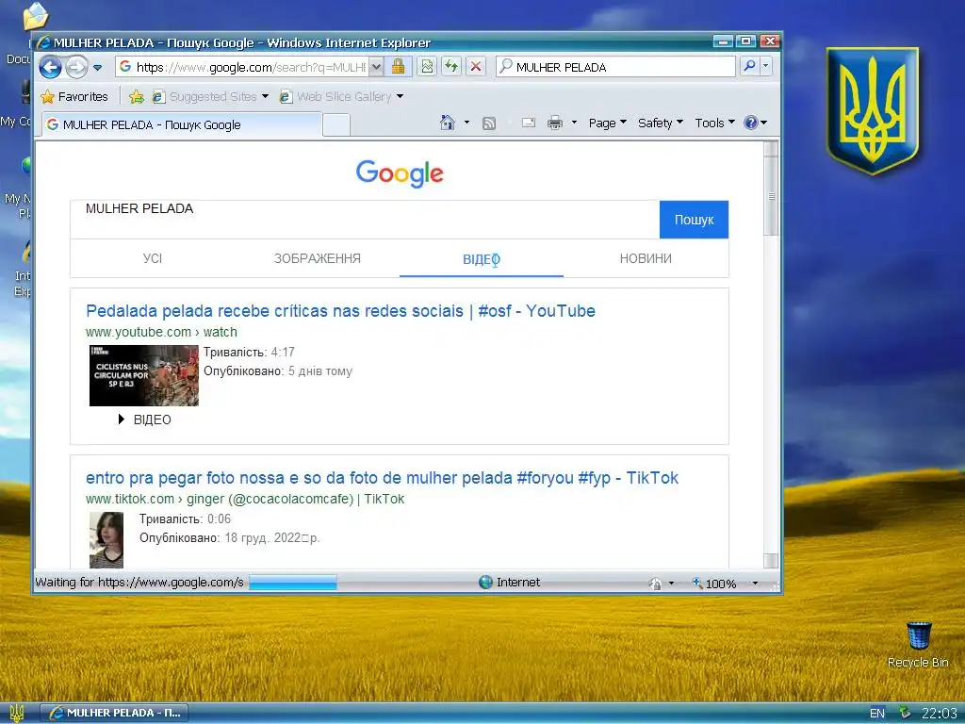Open the folder icon on desktop top-left

[35, 16]
